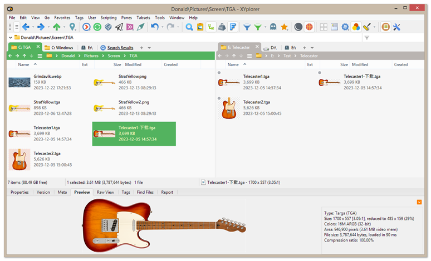Click the orange Favorites star icon
Screen dimensions: 431x261
(x=284, y=27)
